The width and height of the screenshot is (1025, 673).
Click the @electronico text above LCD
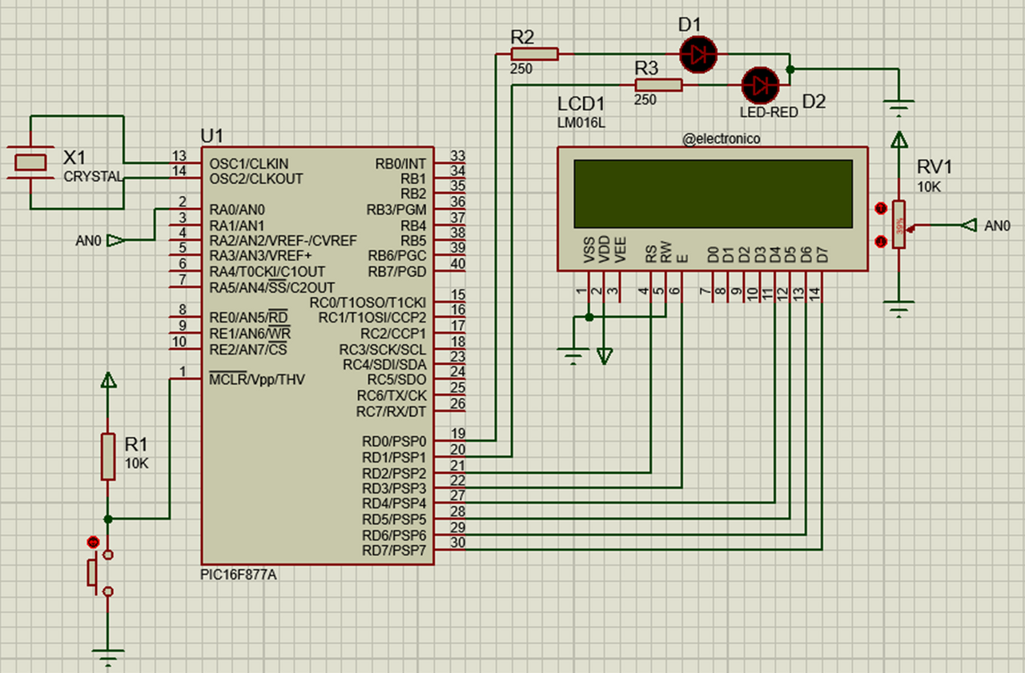point(722,138)
